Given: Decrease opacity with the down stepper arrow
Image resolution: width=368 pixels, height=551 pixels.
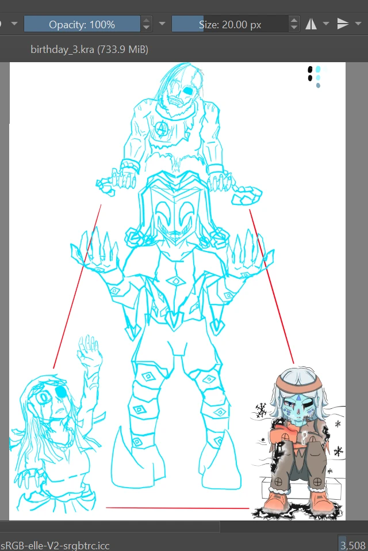Looking at the screenshot, I should (147, 28).
